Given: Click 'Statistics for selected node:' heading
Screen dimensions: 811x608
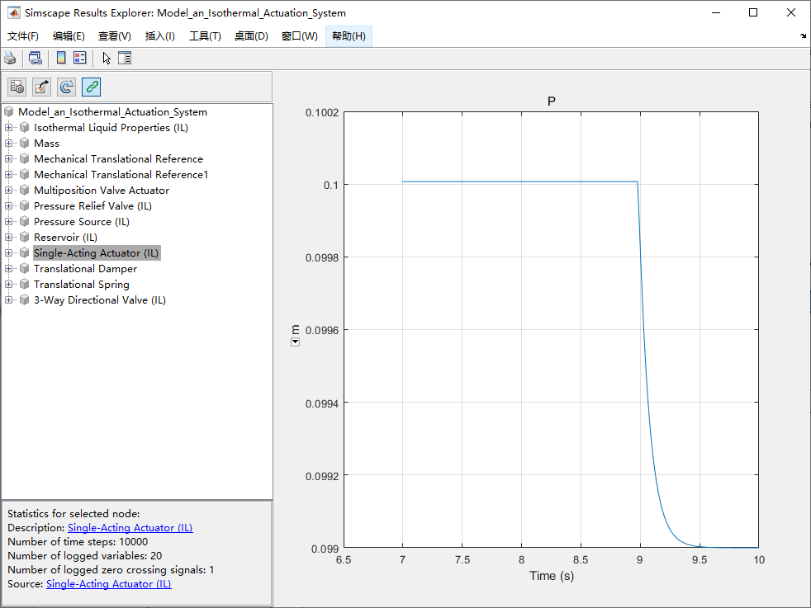Looking at the screenshot, I should 74,514.
